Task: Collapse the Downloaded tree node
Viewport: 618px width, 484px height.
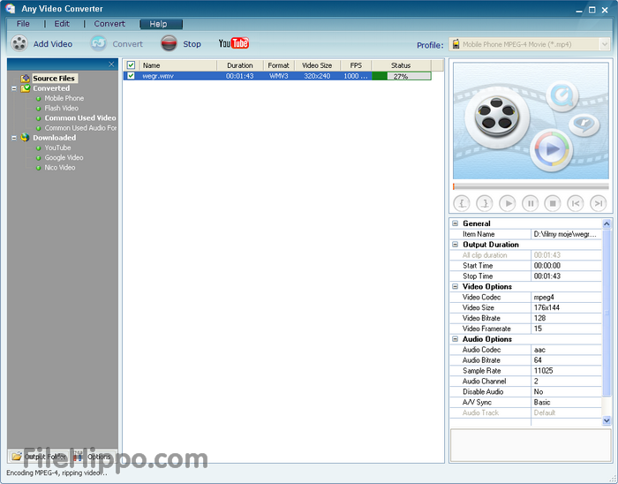Action: tap(14, 138)
